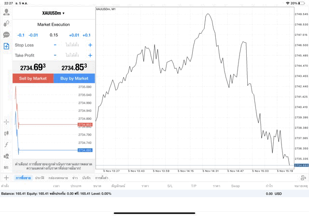Image resolution: width=309 pixels, height=216 pixels.
Task: Tap the 0.15 volume input field
Action: coord(54,35)
